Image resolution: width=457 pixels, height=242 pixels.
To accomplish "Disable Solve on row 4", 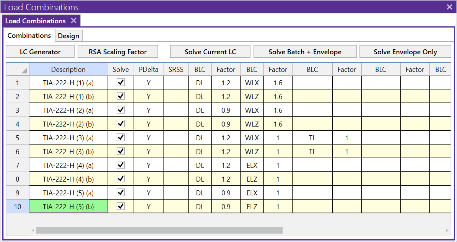I will pyautogui.click(x=120, y=124).
